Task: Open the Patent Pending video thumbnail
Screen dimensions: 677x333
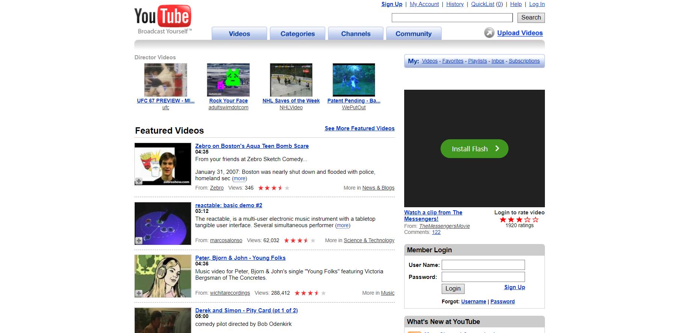Action: click(354, 80)
